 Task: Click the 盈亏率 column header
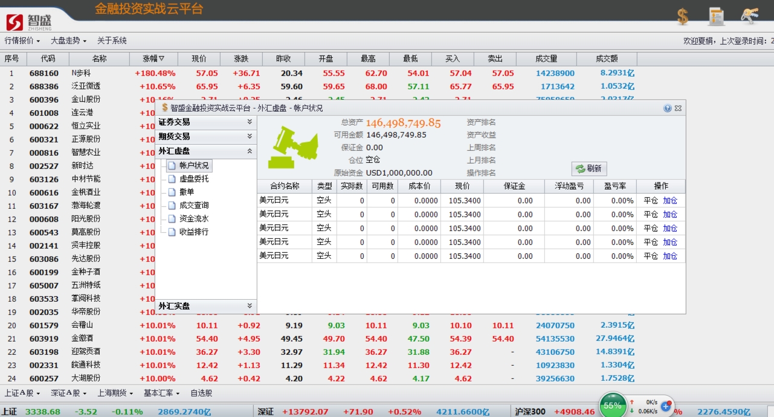(x=615, y=186)
